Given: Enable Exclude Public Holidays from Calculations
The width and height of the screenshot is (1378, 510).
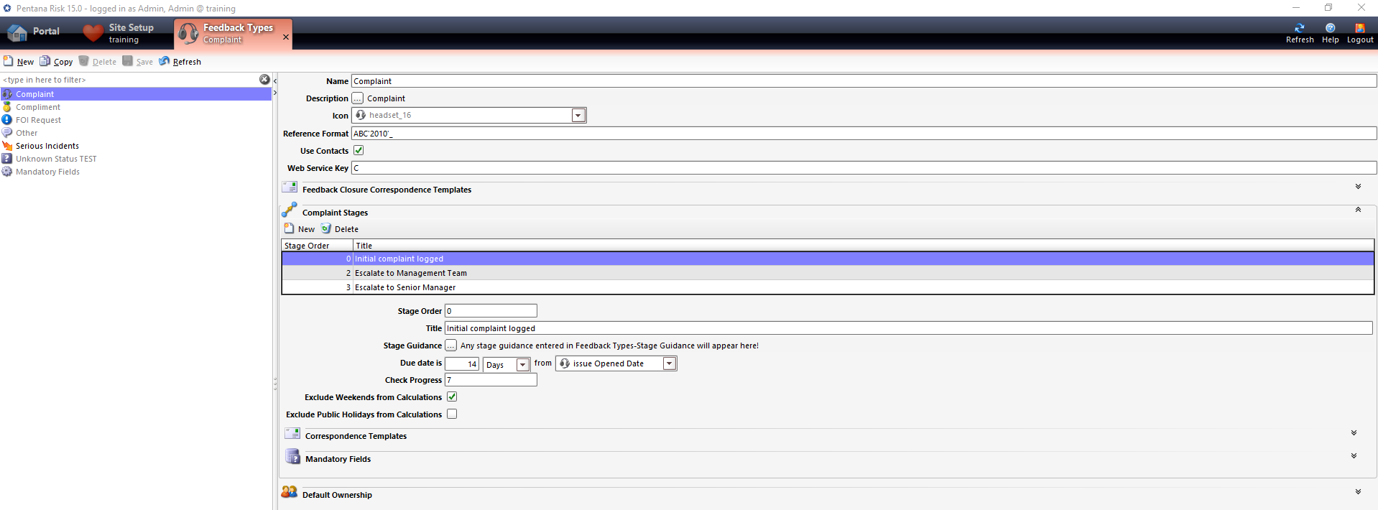Looking at the screenshot, I should coord(452,414).
